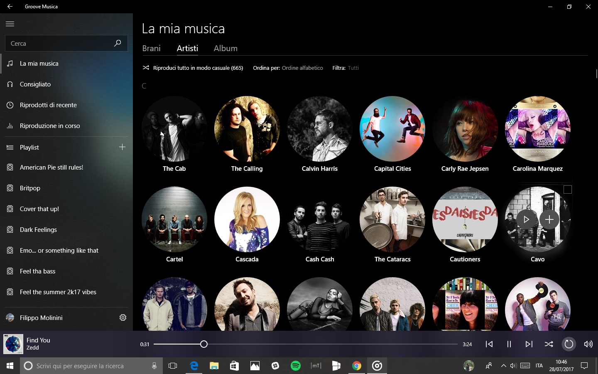
Task: Focus the Cerca search field
Action: click(x=66, y=43)
